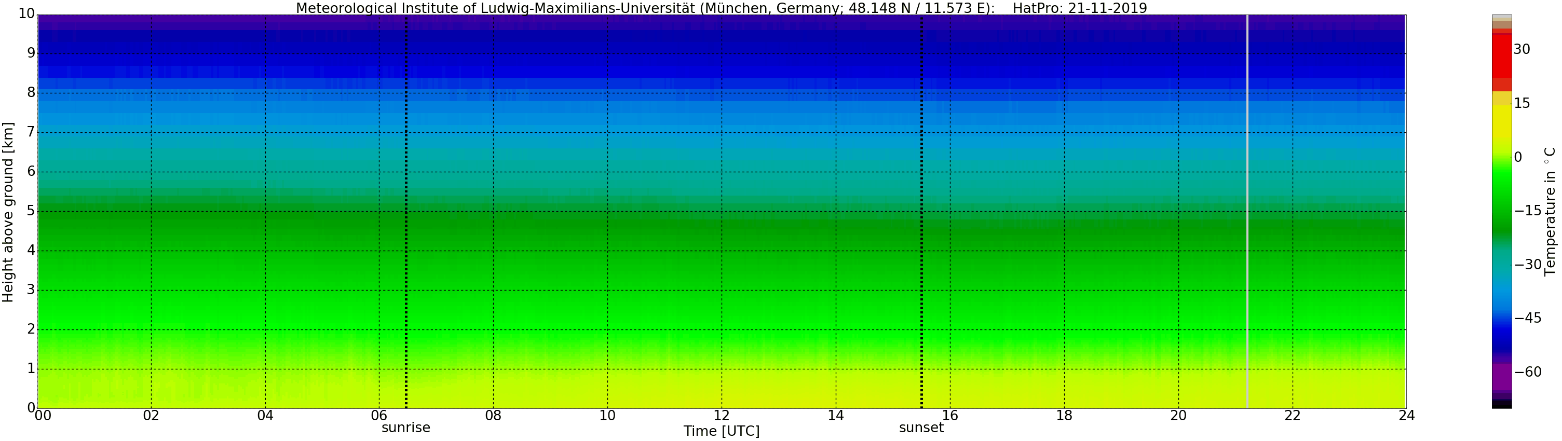
Task: Click the 'Height above ground [km]' axis label
Action: [8, 212]
